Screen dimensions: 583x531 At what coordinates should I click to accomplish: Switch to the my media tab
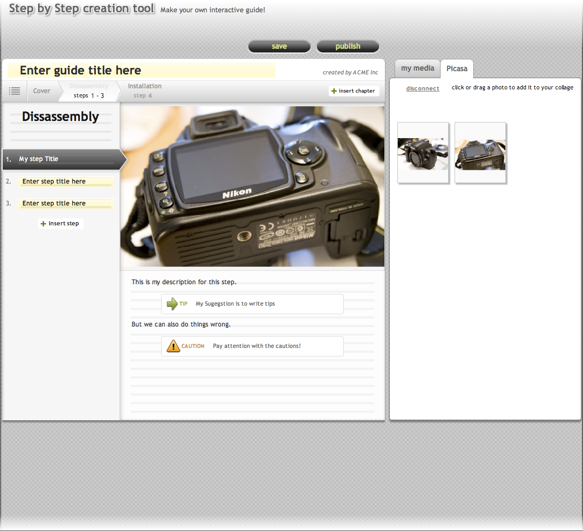[418, 69]
